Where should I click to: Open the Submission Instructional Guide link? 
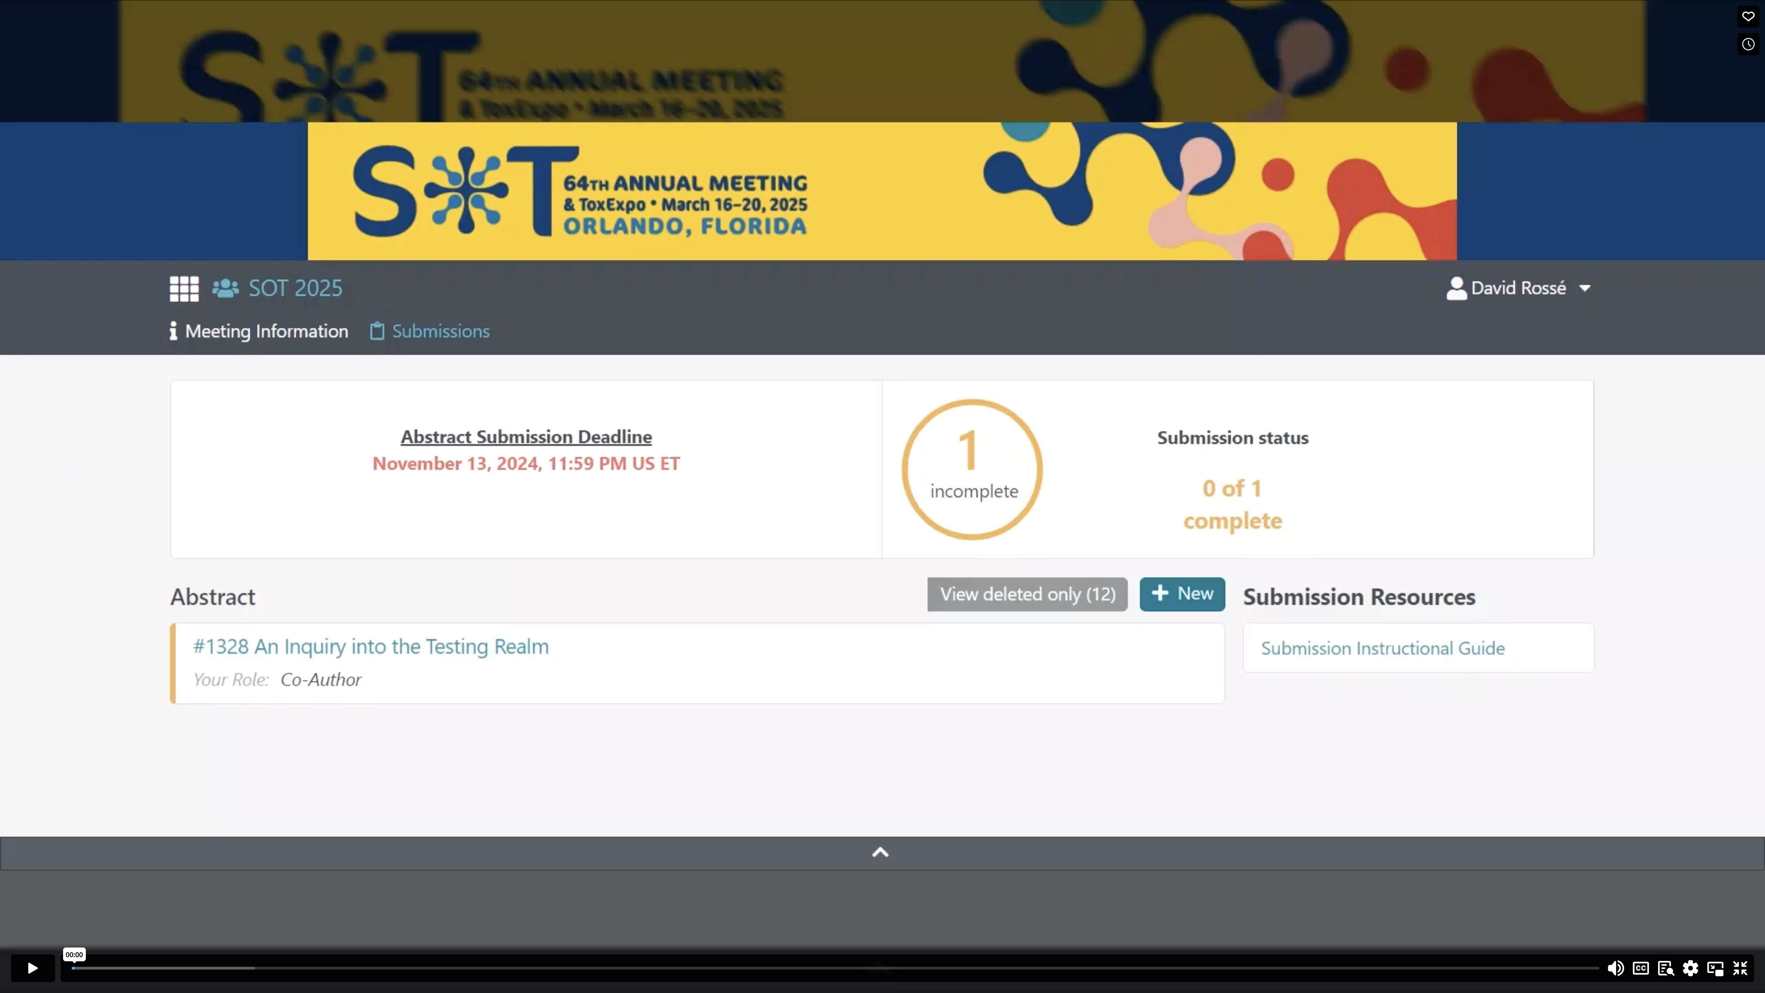(1383, 648)
